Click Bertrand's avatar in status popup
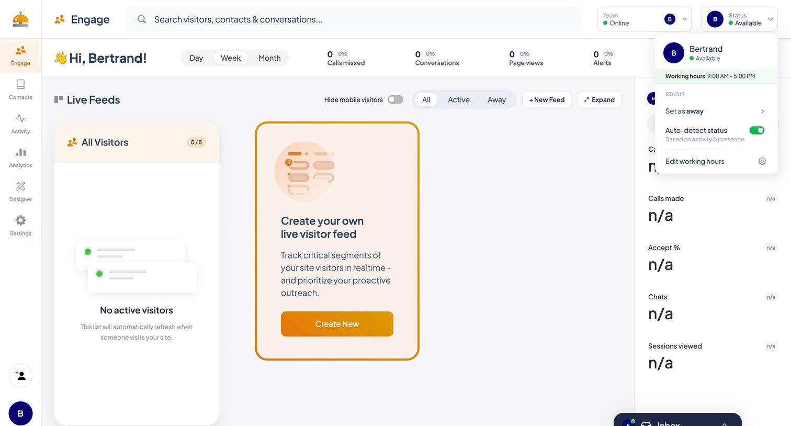The width and height of the screenshot is (791, 426). click(673, 53)
